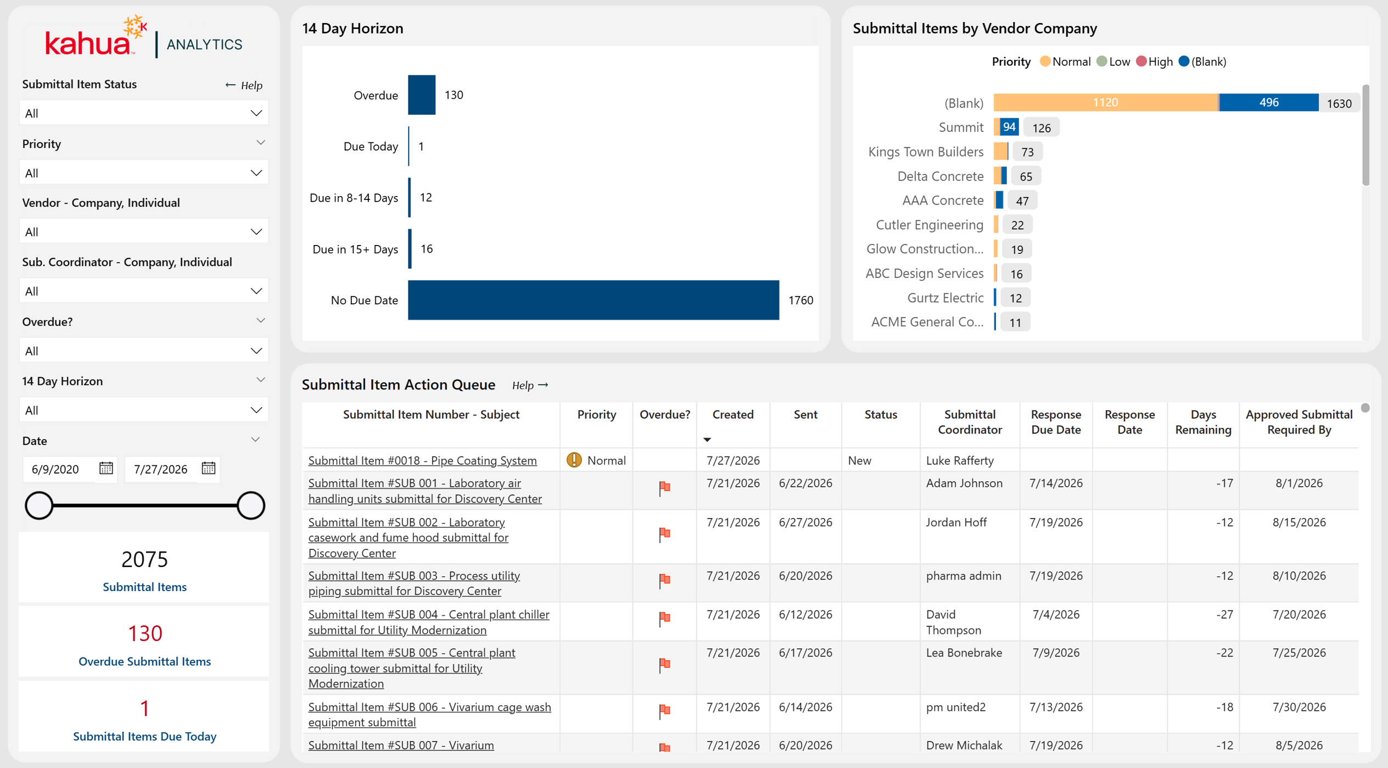Image resolution: width=1388 pixels, height=768 pixels.
Task: Open the Vendor Company, Individual dropdown
Action: pyautogui.click(x=144, y=232)
